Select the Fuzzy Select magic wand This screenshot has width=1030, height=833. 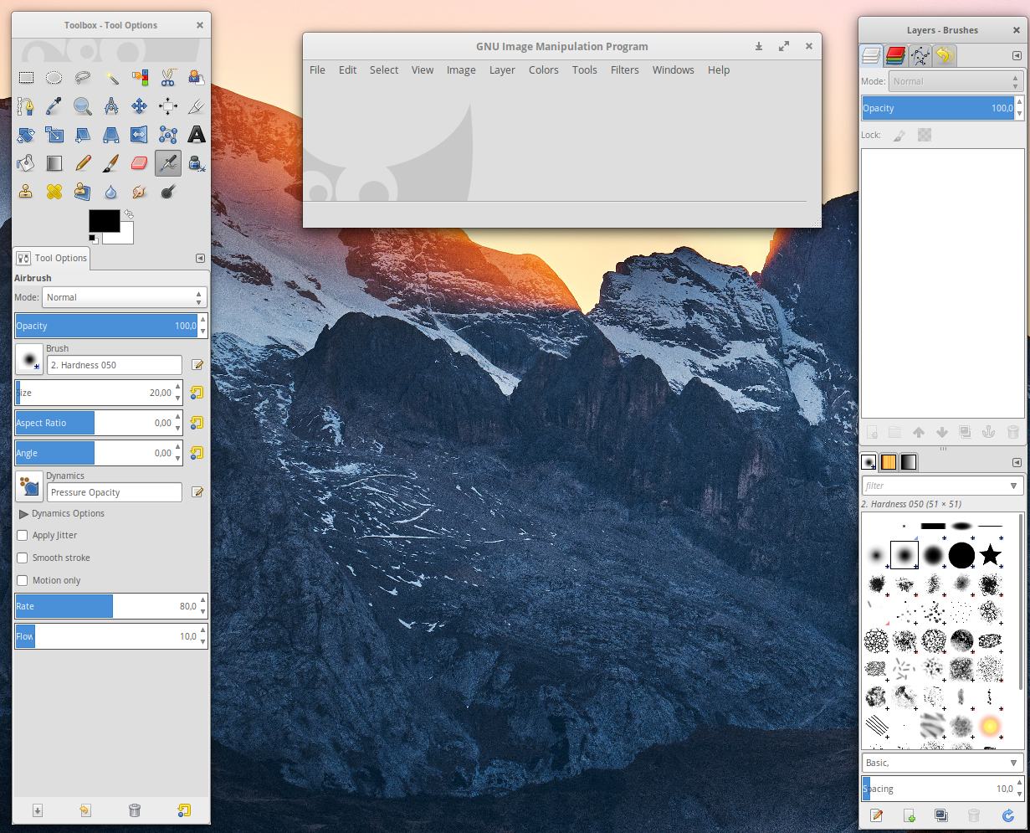pos(110,78)
